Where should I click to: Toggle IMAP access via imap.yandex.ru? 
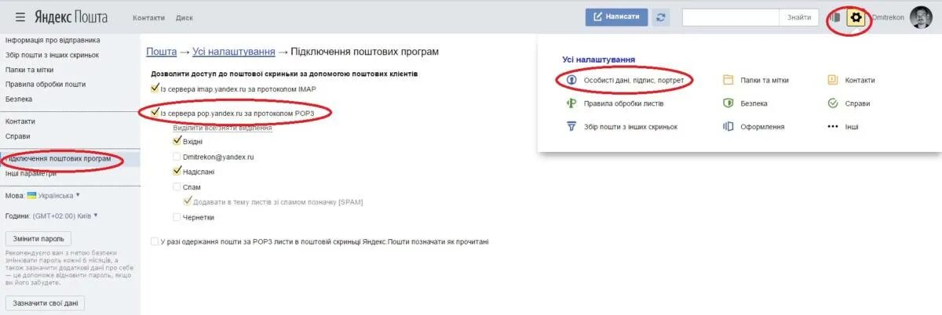click(x=155, y=89)
